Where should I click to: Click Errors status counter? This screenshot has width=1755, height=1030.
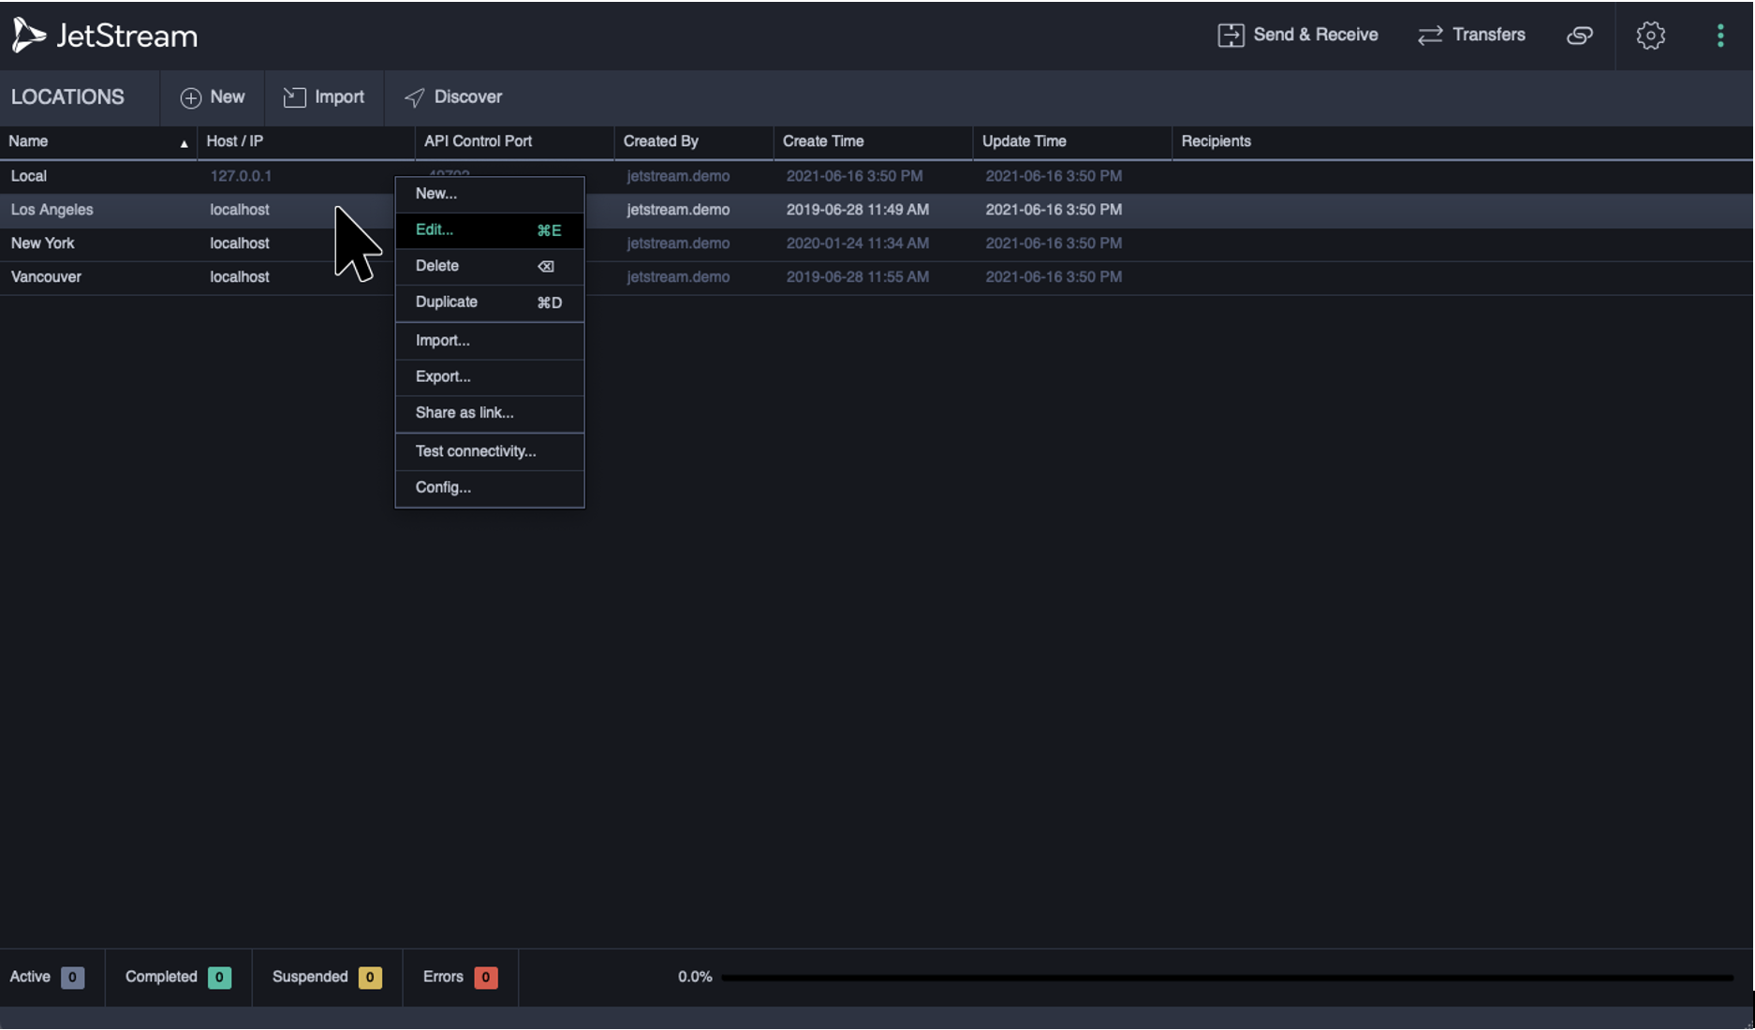point(460,978)
